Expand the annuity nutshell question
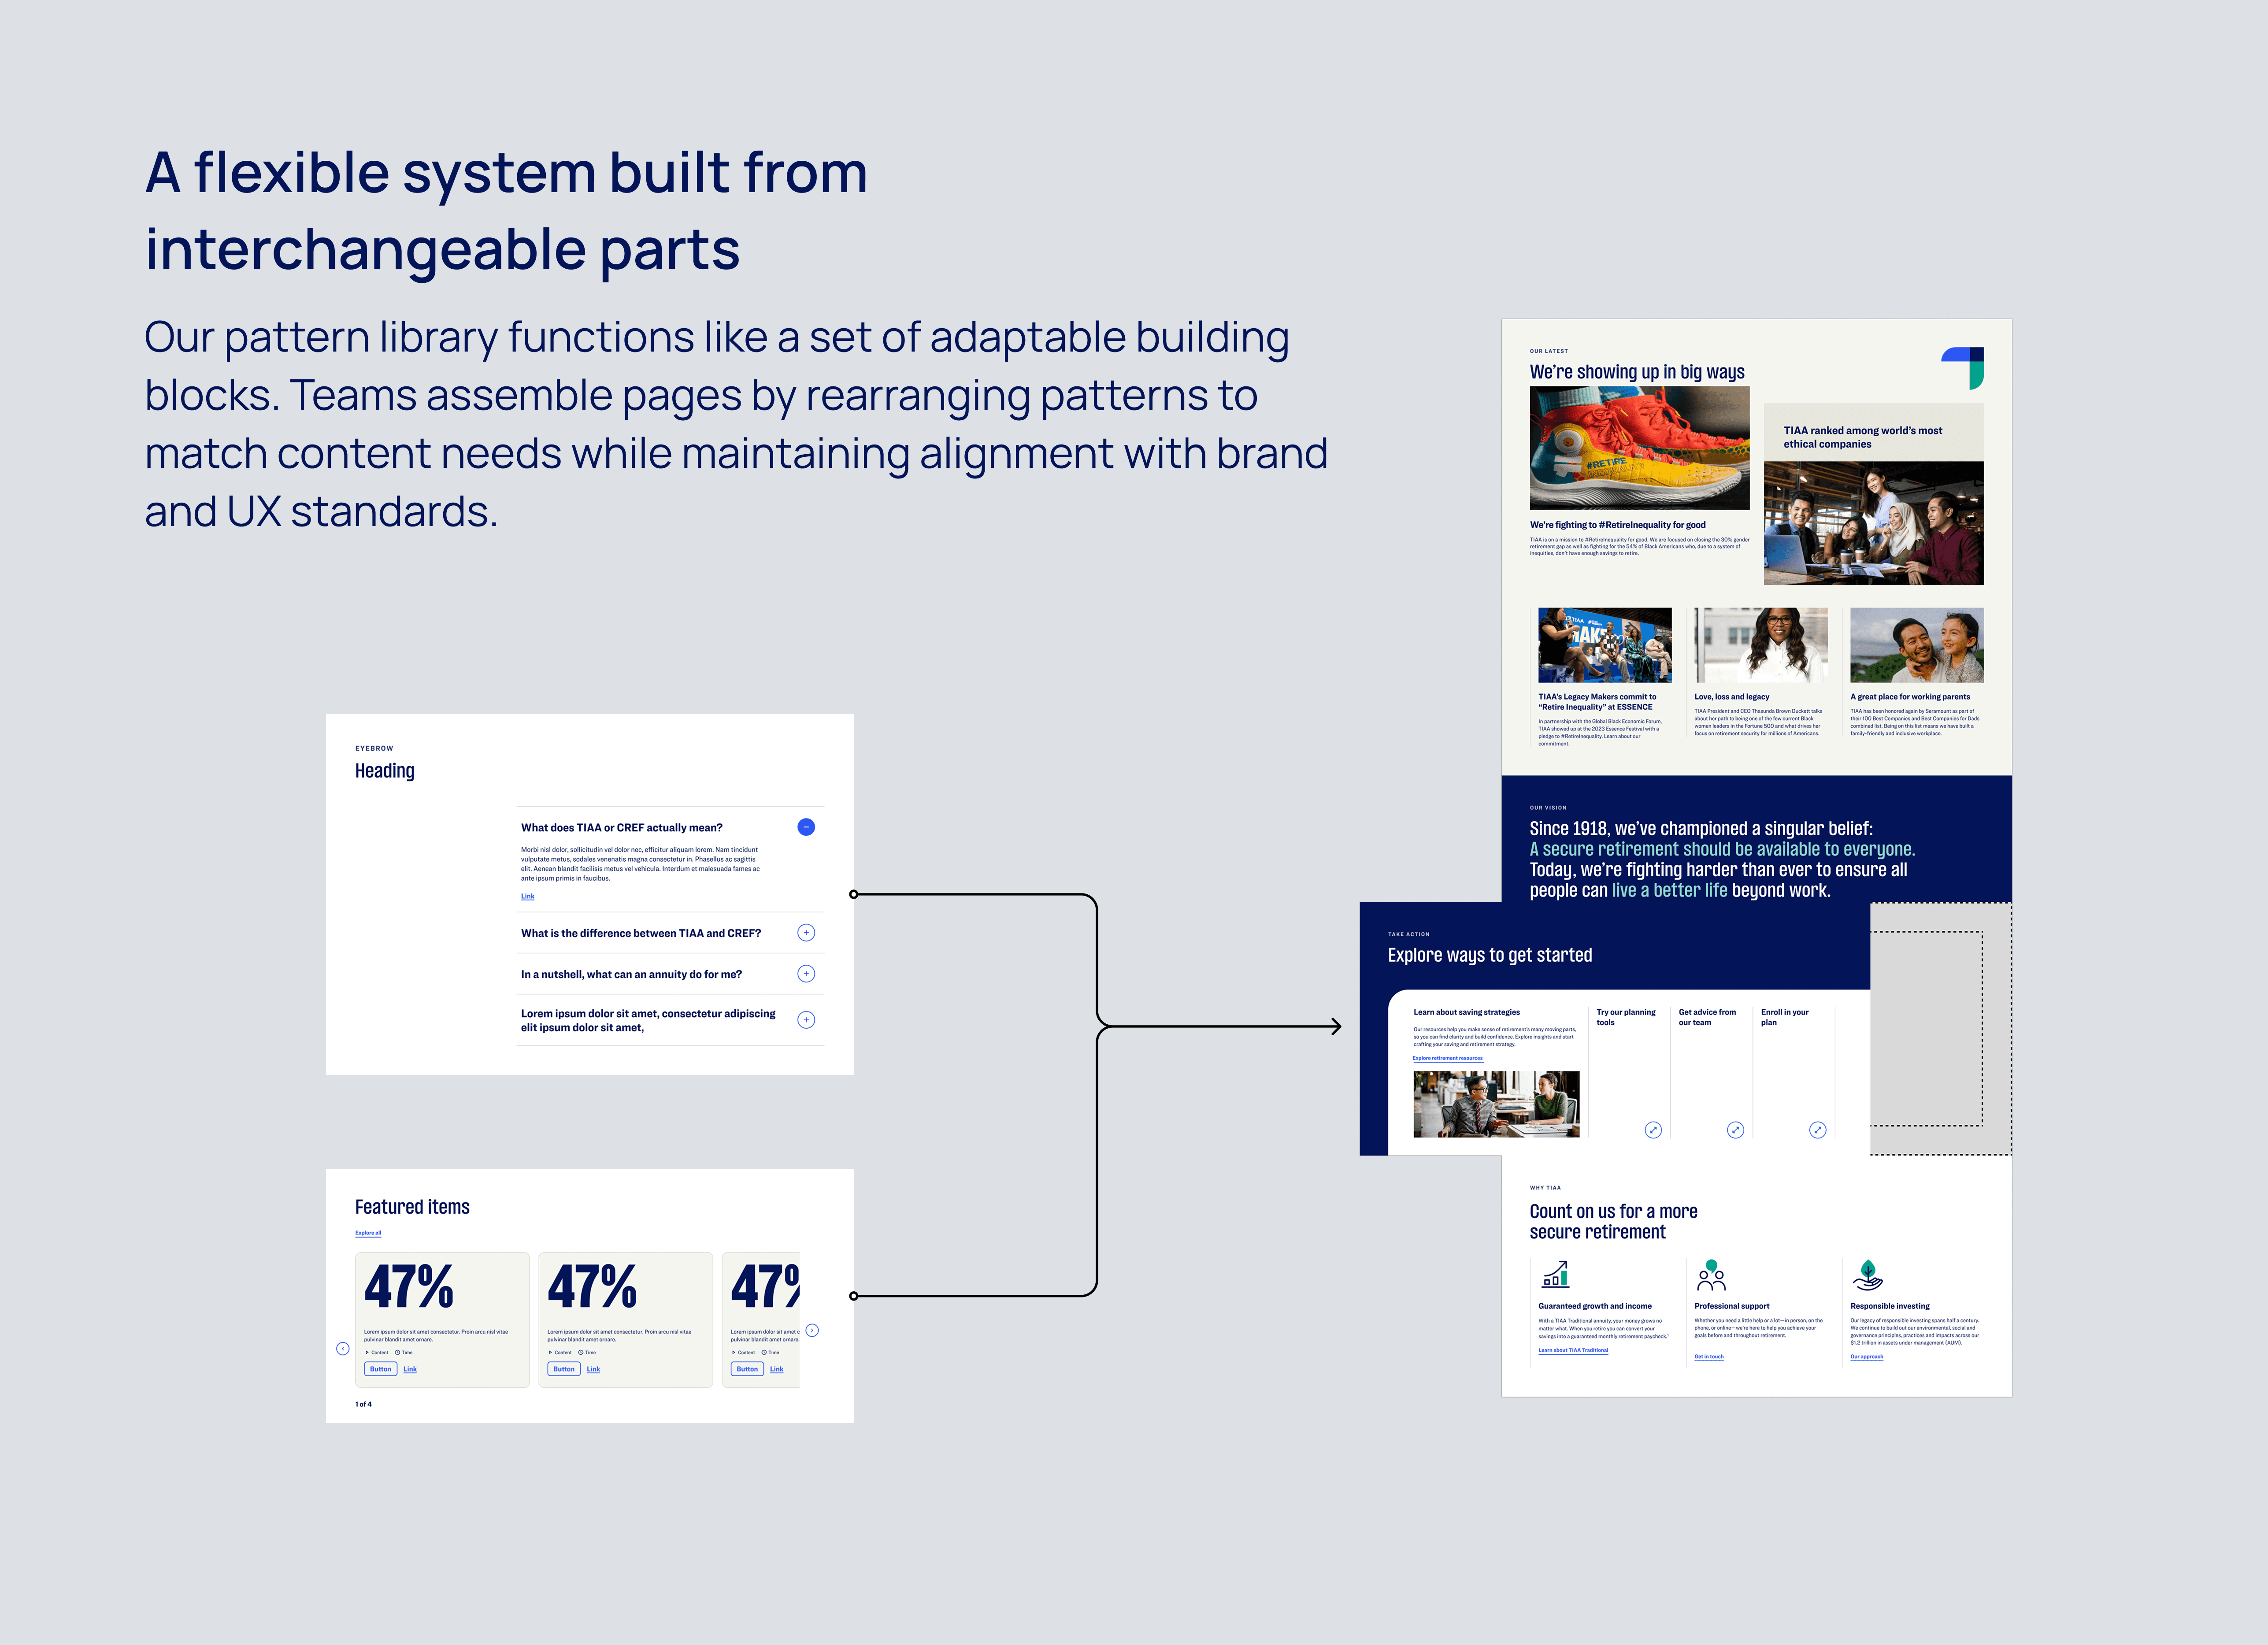The image size is (2268, 1645). pos(806,974)
